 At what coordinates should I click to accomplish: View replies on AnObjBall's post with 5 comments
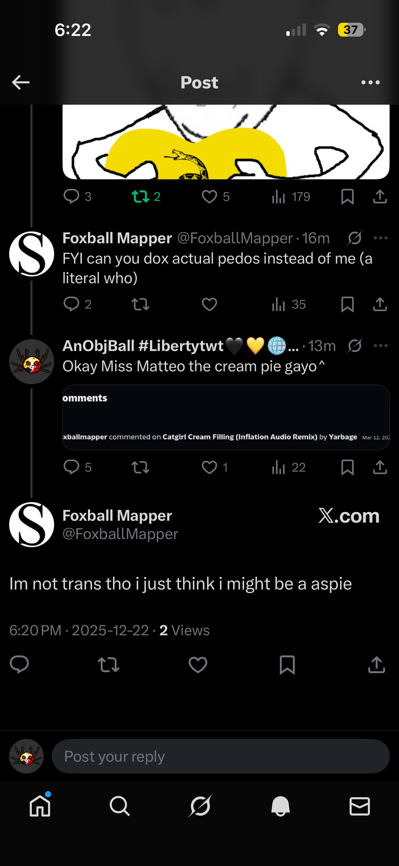[71, 467]
